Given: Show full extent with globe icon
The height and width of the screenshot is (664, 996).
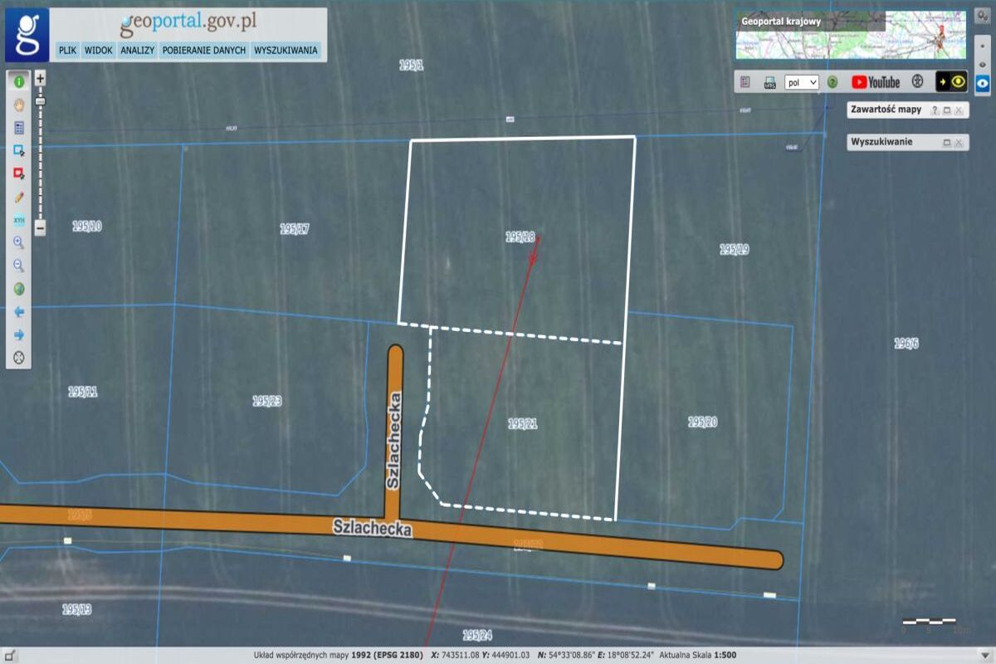Looking at the screenshot, I should [18, 289].
